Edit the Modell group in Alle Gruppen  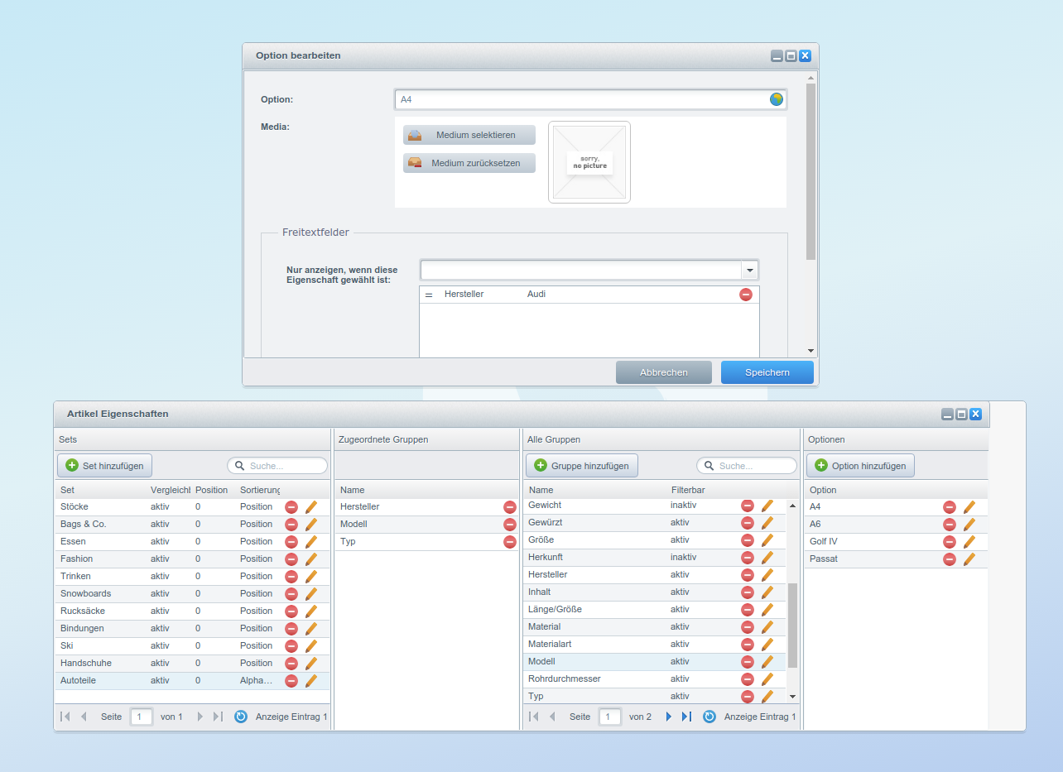click(x=767, y=661)
